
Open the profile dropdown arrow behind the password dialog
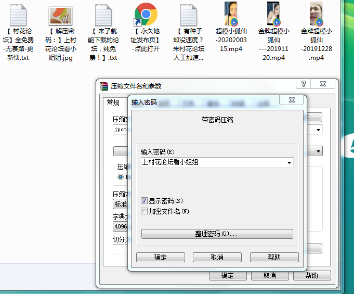point(318,151)
